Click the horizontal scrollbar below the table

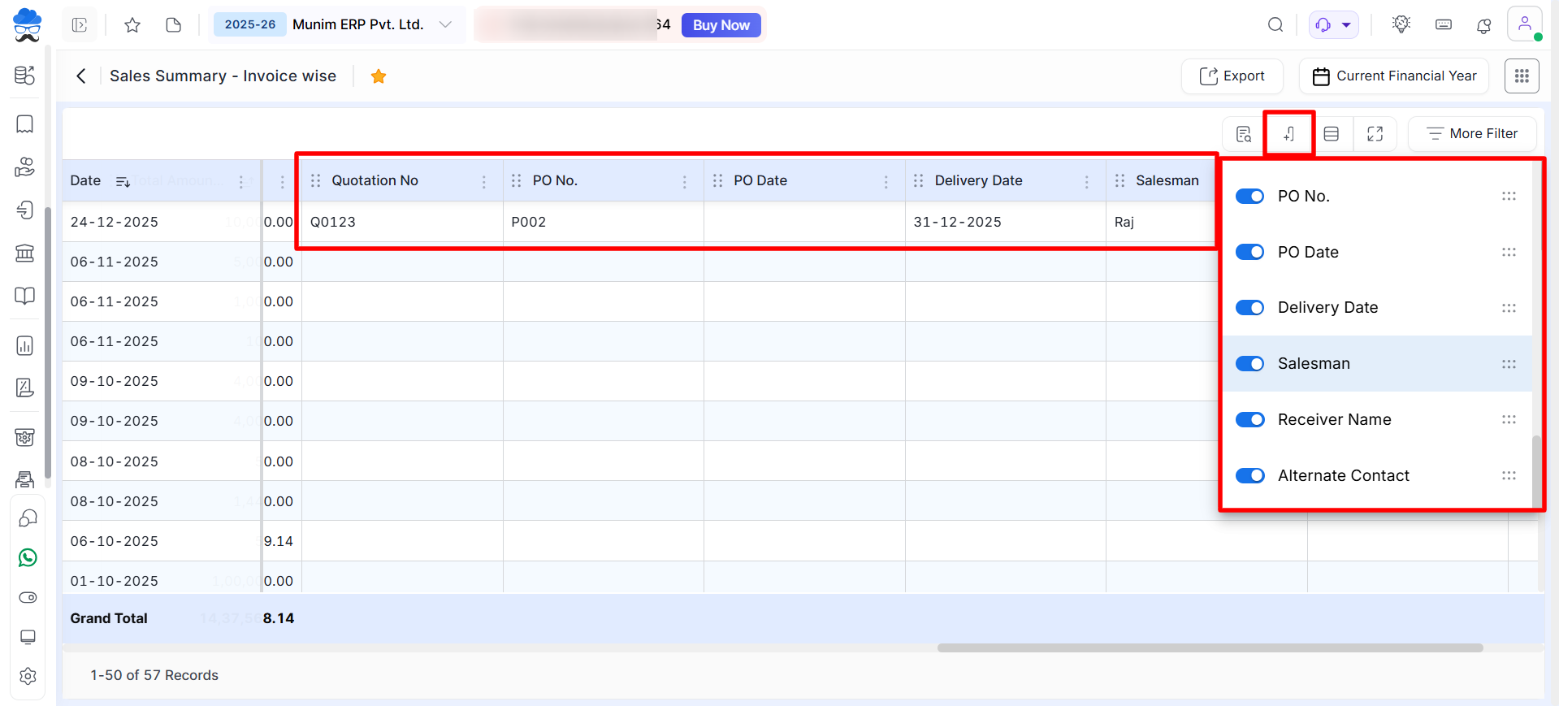1210,648
